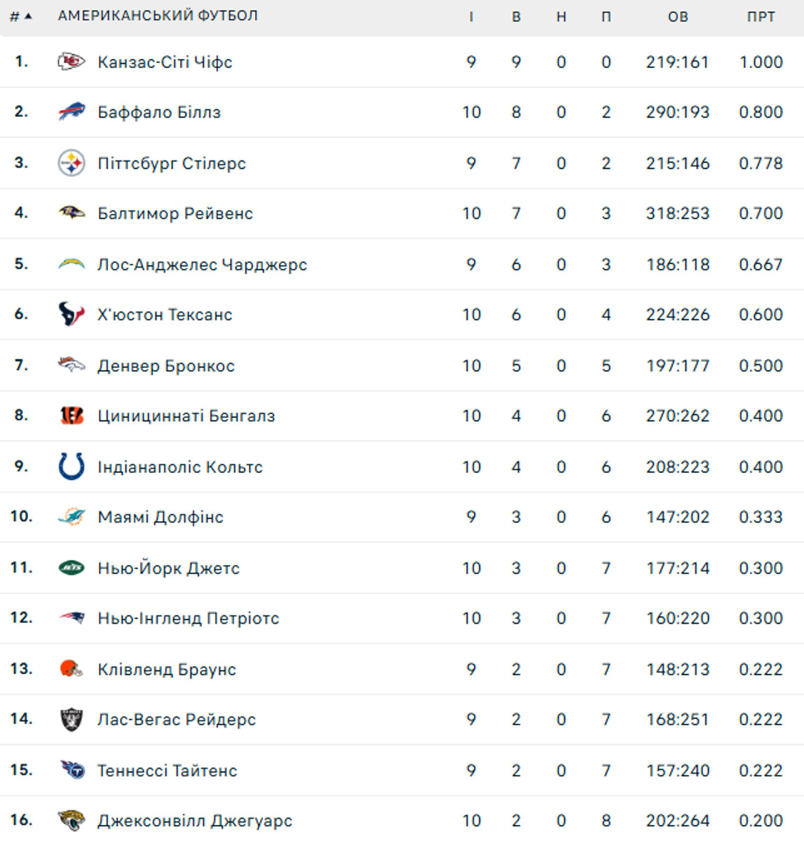This screenshot has width=804, height=841.
Task: Open the Денвер Бронкос team link
Action: (165, 366)
